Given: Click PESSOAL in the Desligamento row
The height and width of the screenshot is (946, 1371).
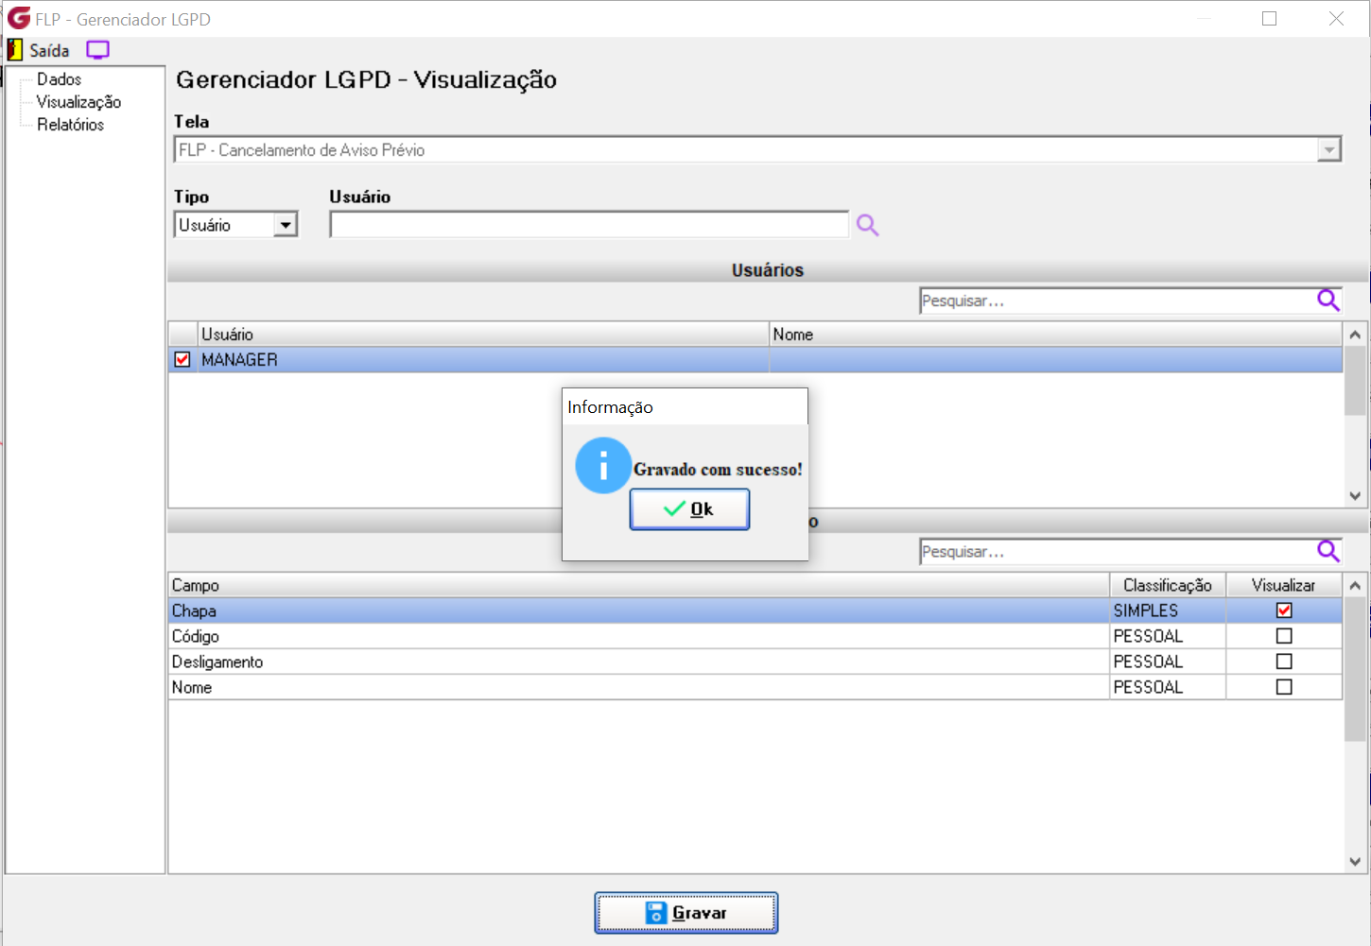Looking at the screenshot, I should coord(1168,662).
